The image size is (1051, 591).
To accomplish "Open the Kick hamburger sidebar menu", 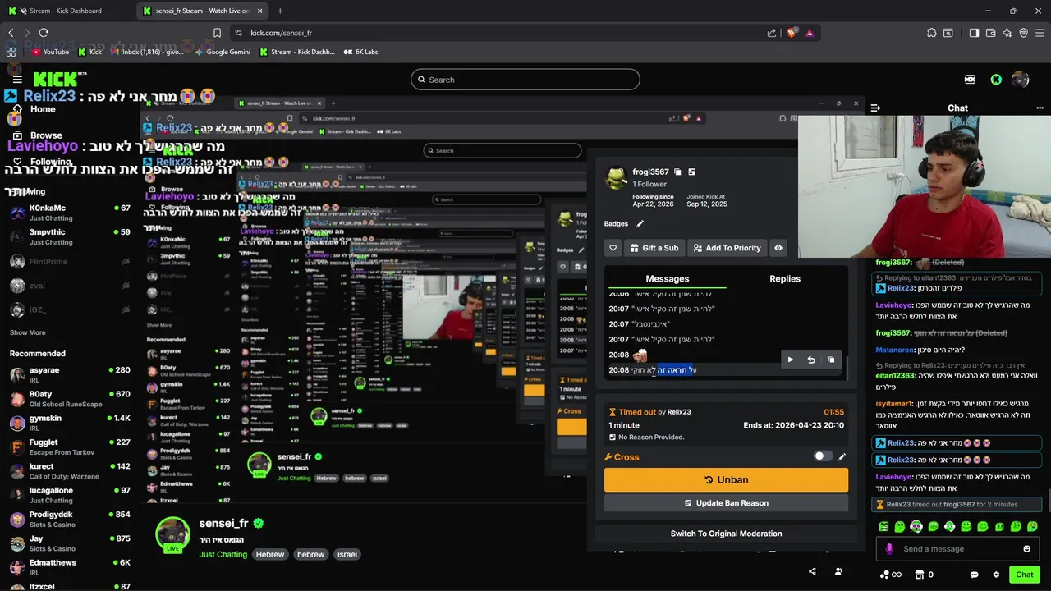I will [x=17, y=80].
